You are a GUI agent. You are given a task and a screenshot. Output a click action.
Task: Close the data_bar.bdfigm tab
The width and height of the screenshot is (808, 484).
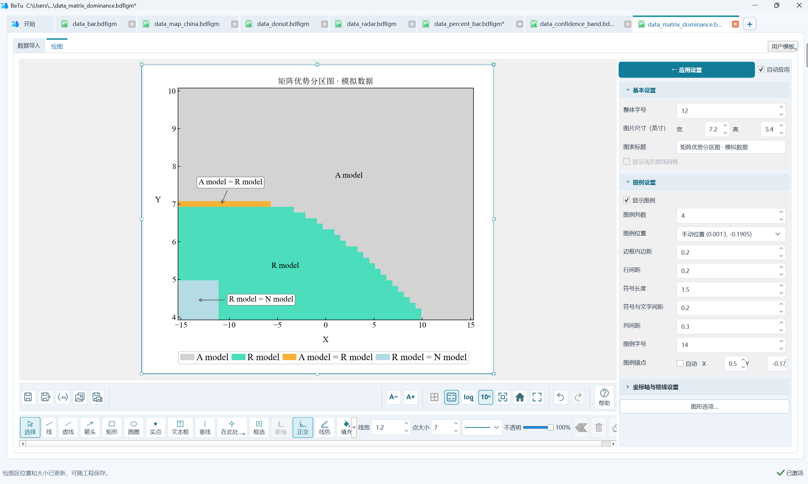[132, 24]
